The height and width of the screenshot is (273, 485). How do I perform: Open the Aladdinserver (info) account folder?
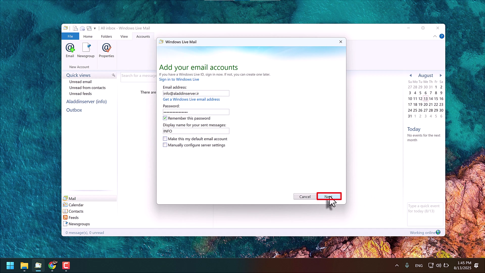tap(86, 101)
